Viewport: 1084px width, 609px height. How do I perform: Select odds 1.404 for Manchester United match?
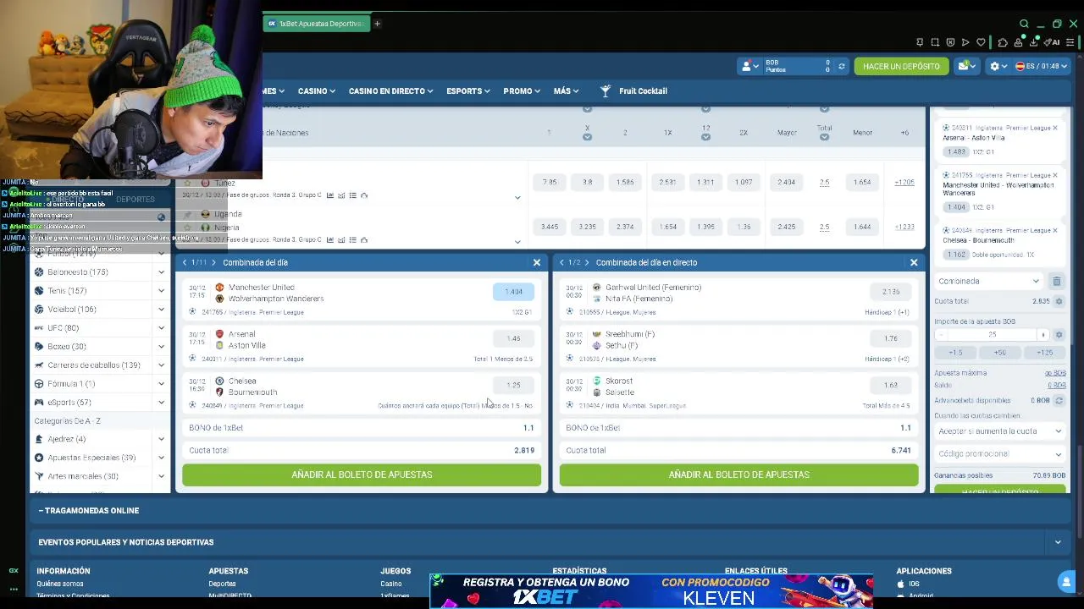pos(514,292)
